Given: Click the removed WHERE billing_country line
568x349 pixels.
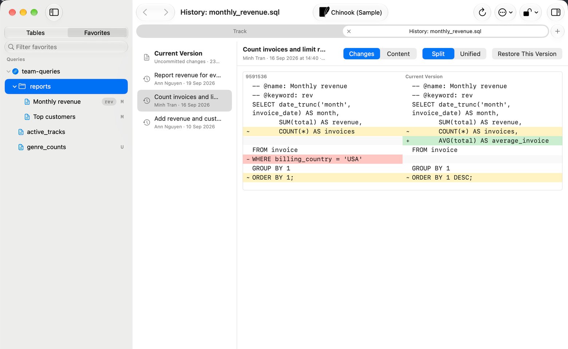Looking at the screenshot, I should 323,159.
